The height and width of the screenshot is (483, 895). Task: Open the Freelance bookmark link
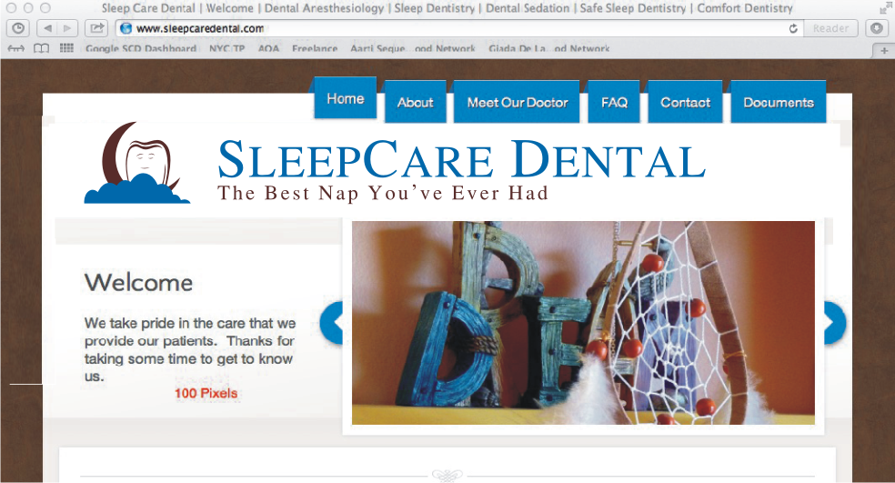coord(315,48)
